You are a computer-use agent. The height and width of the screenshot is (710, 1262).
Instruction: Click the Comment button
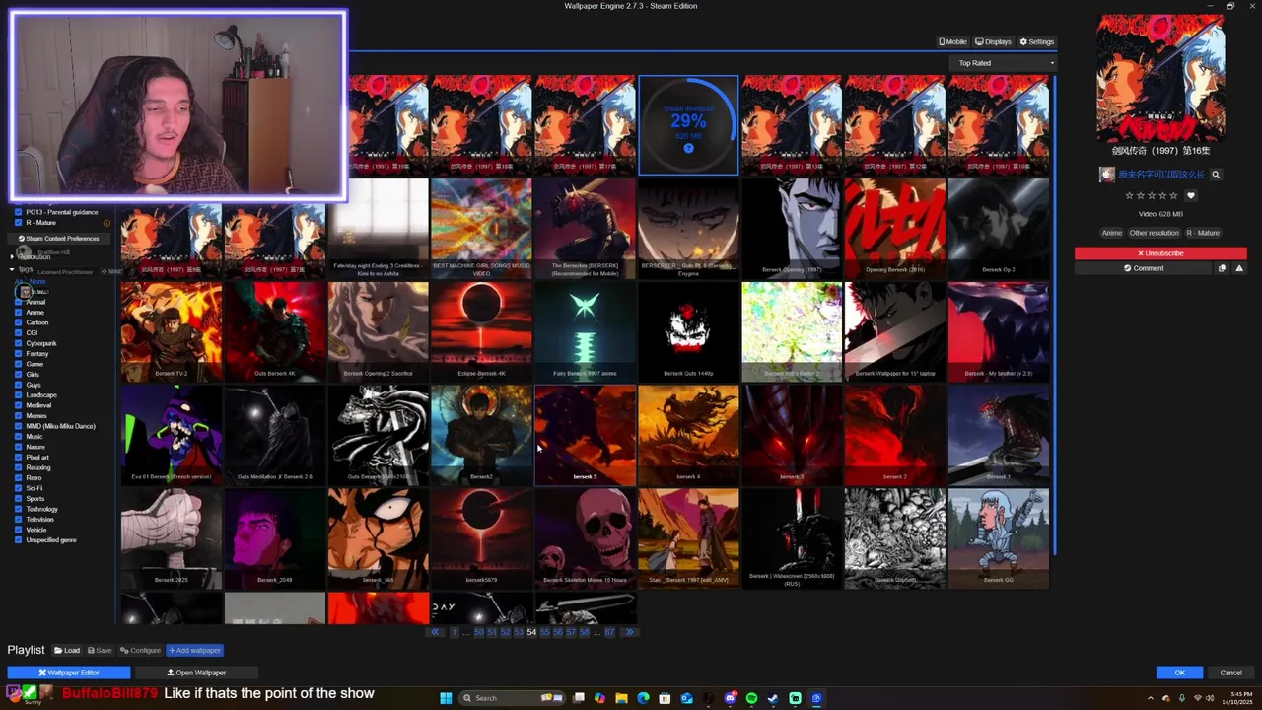tap(1144, 268)
